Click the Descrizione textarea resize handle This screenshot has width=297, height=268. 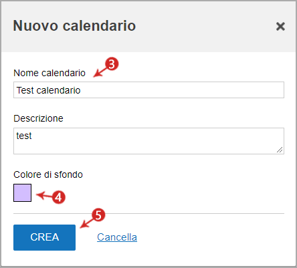pyautogui.click(x=280, y=150)
